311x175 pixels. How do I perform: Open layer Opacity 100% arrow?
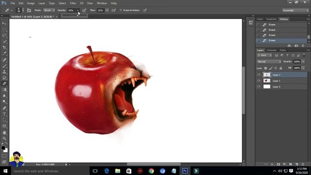click(303, 62)
